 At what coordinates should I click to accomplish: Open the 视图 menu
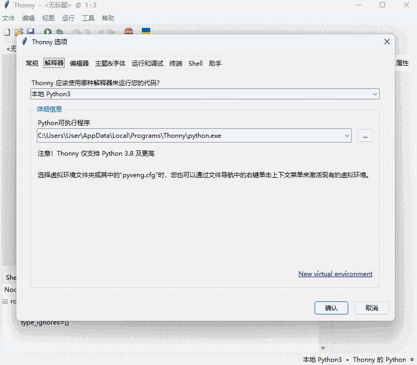tap(48, 18)
